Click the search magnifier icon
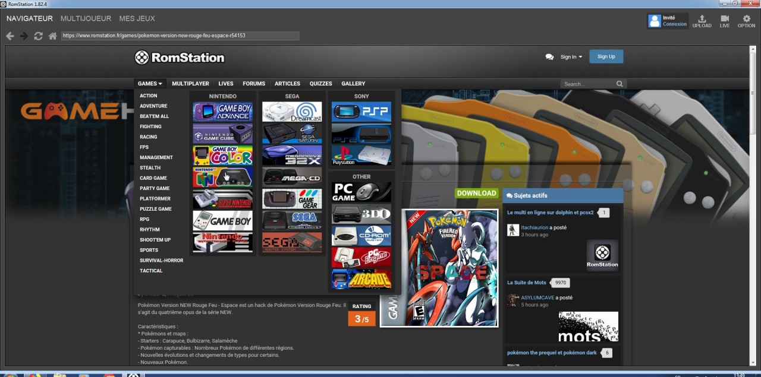The image size is (761, 377). click(x=619, y=83)
